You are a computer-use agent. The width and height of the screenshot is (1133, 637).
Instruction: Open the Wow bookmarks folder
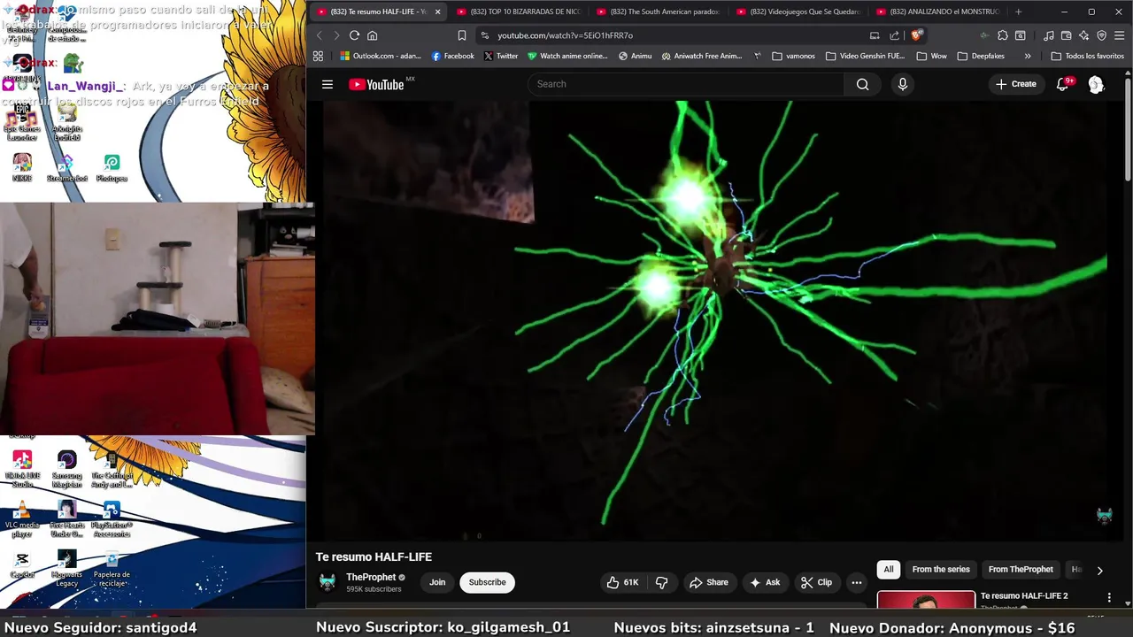(x=931, y=56)
